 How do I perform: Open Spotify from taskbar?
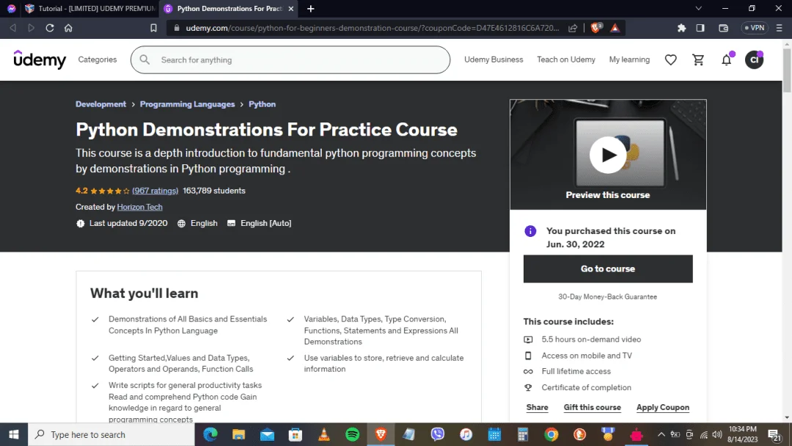pyautogui.click(x=352, y=434)
